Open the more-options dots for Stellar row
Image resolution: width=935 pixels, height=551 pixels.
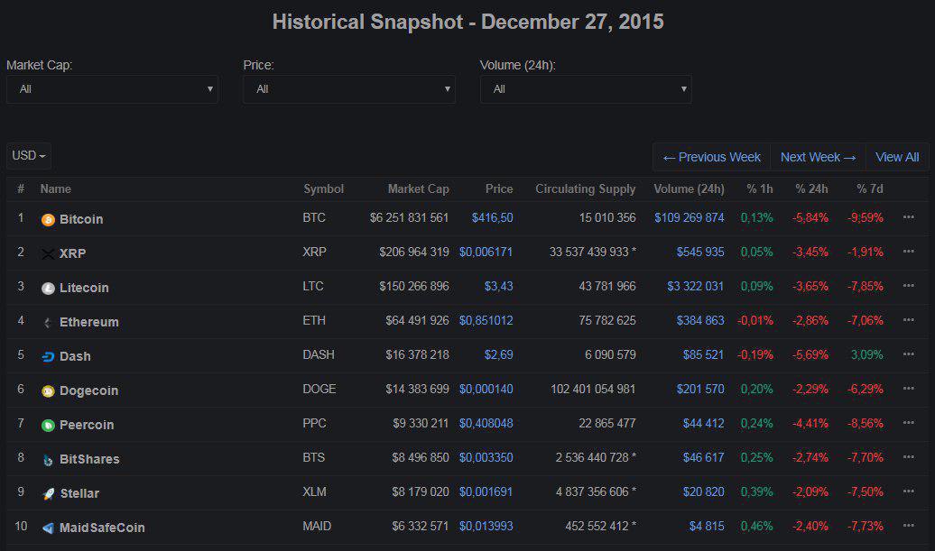[x=908, y=491]
